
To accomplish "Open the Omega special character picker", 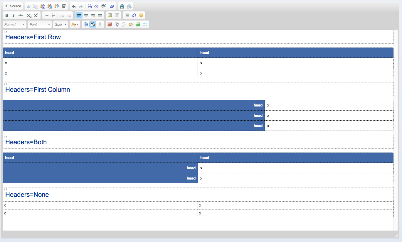I will tap(134, 16).
